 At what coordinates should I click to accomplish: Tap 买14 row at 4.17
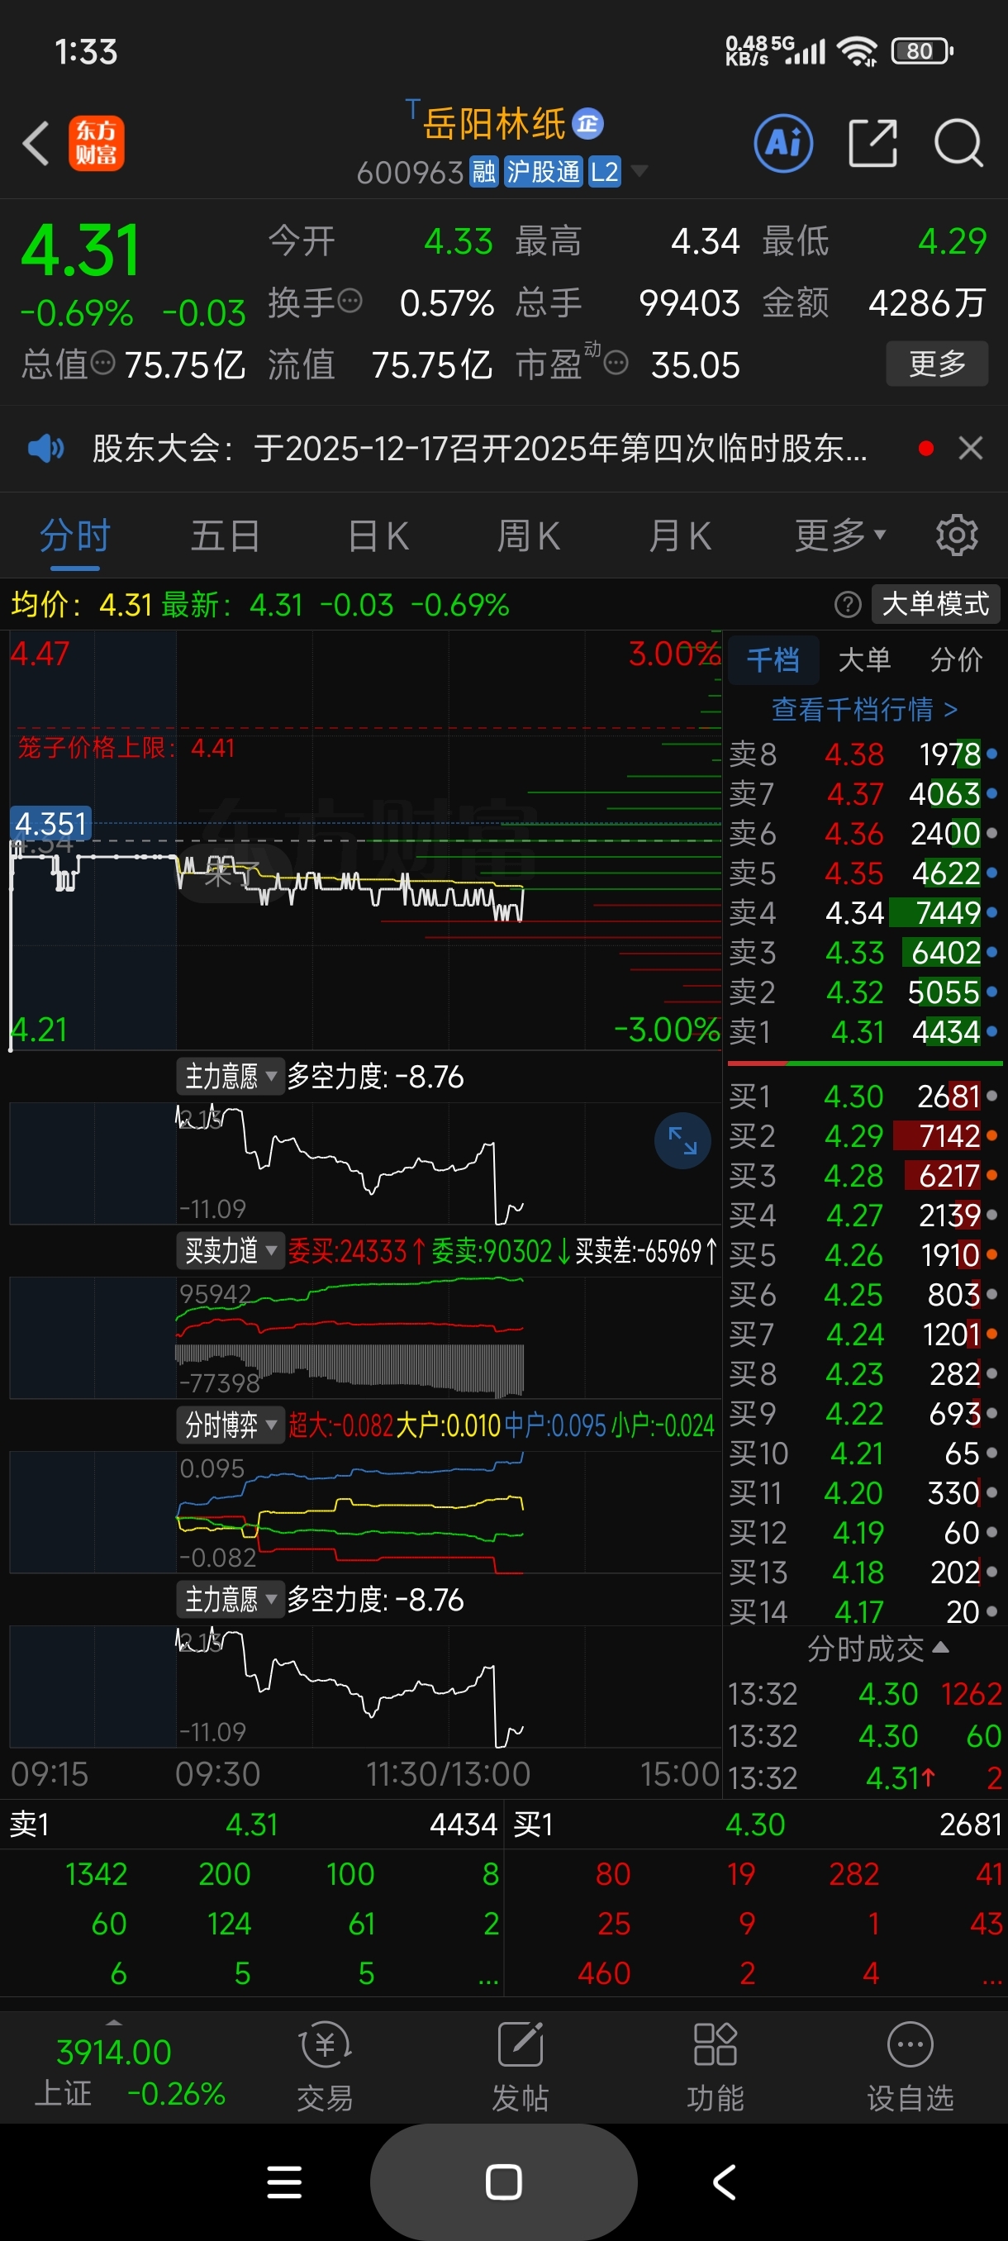[863, 1611]
